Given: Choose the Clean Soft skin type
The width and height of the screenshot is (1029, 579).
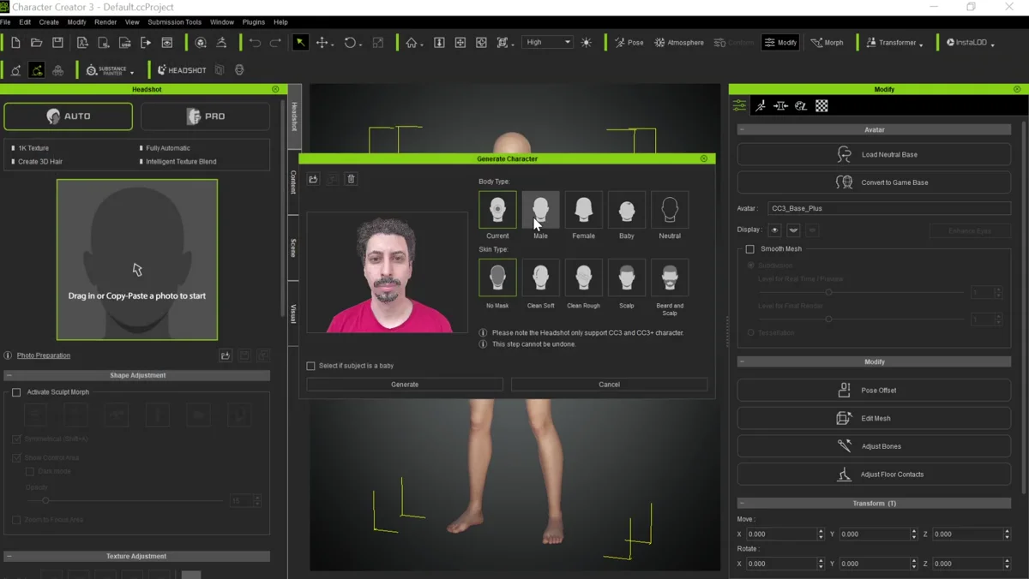Looking at the screenshot, I should pos(540,278).
